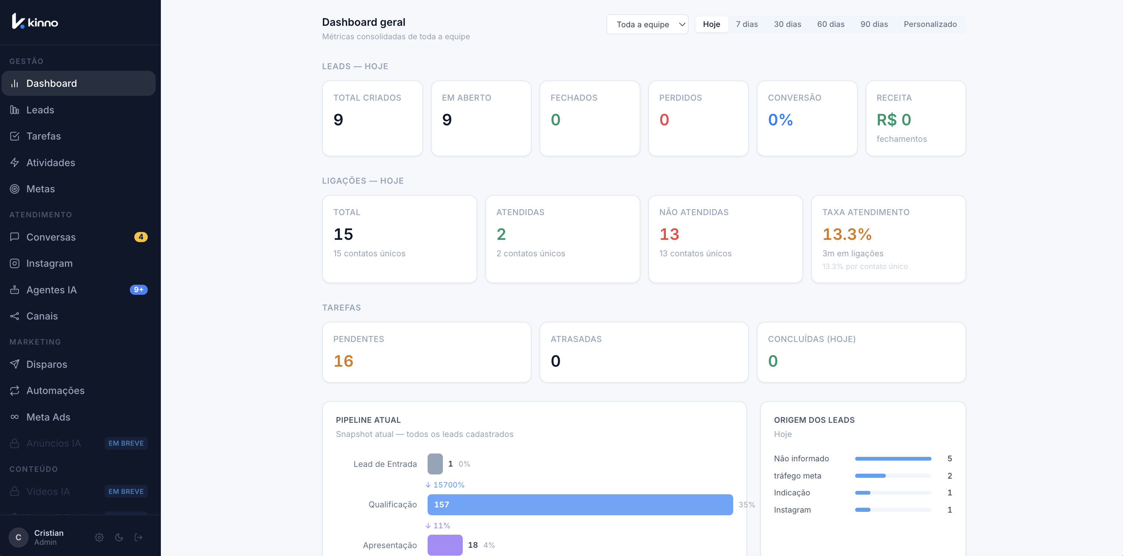The image size is (1123, 556).
Task: Select the Hoje period tab
Action: [711, 24]
